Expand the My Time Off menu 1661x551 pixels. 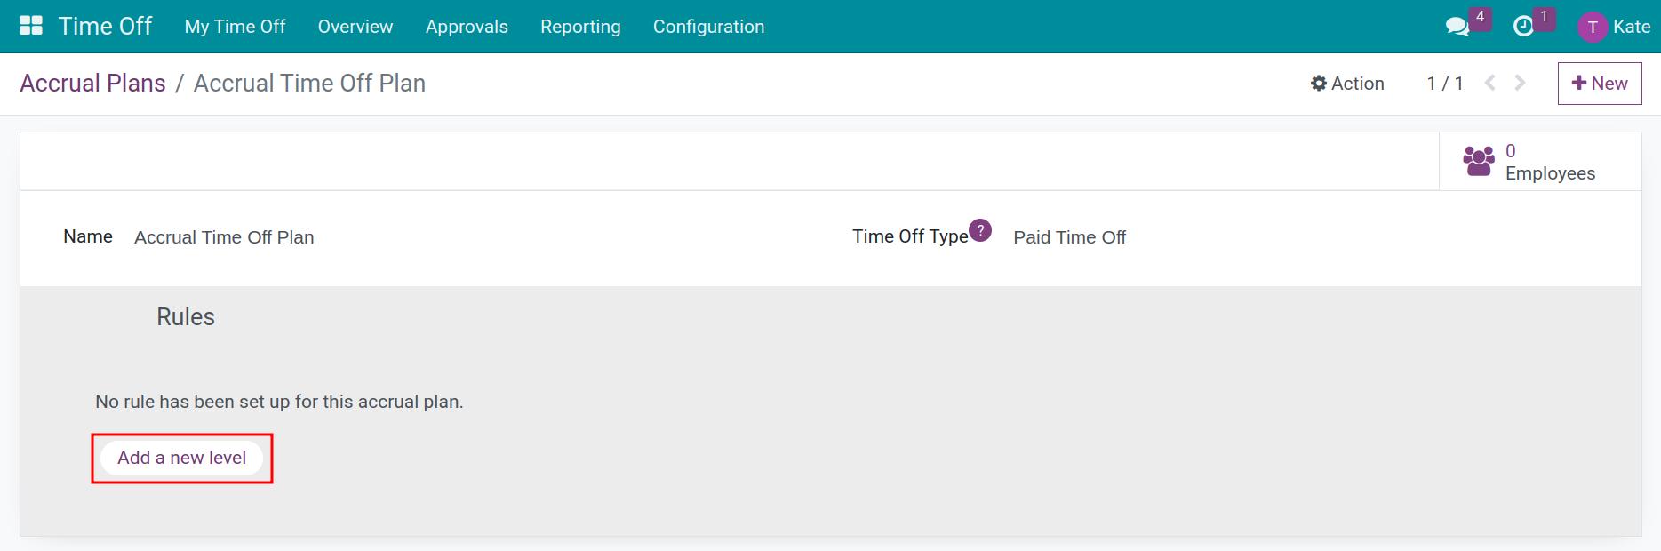(235, 27)
